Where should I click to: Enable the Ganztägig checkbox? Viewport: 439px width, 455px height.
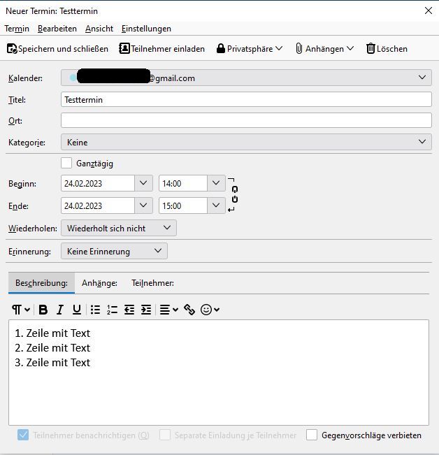click(x=66, y=163)
